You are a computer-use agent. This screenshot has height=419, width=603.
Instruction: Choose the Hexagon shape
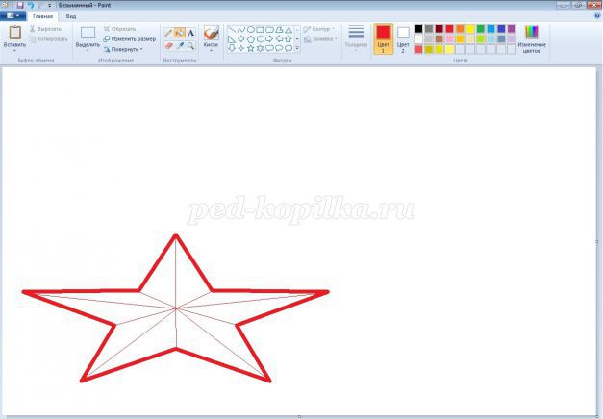point(260,38)
